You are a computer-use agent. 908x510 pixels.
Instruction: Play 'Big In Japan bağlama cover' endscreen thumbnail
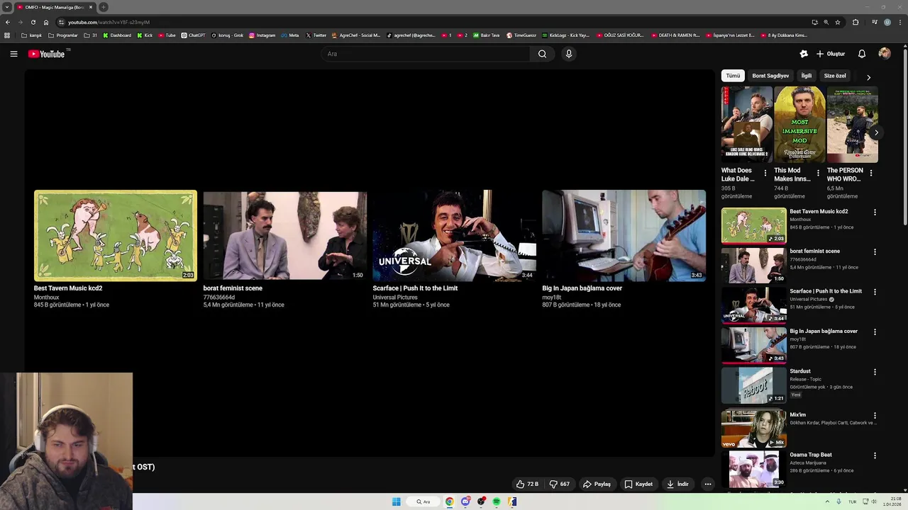tap(624, 235)
